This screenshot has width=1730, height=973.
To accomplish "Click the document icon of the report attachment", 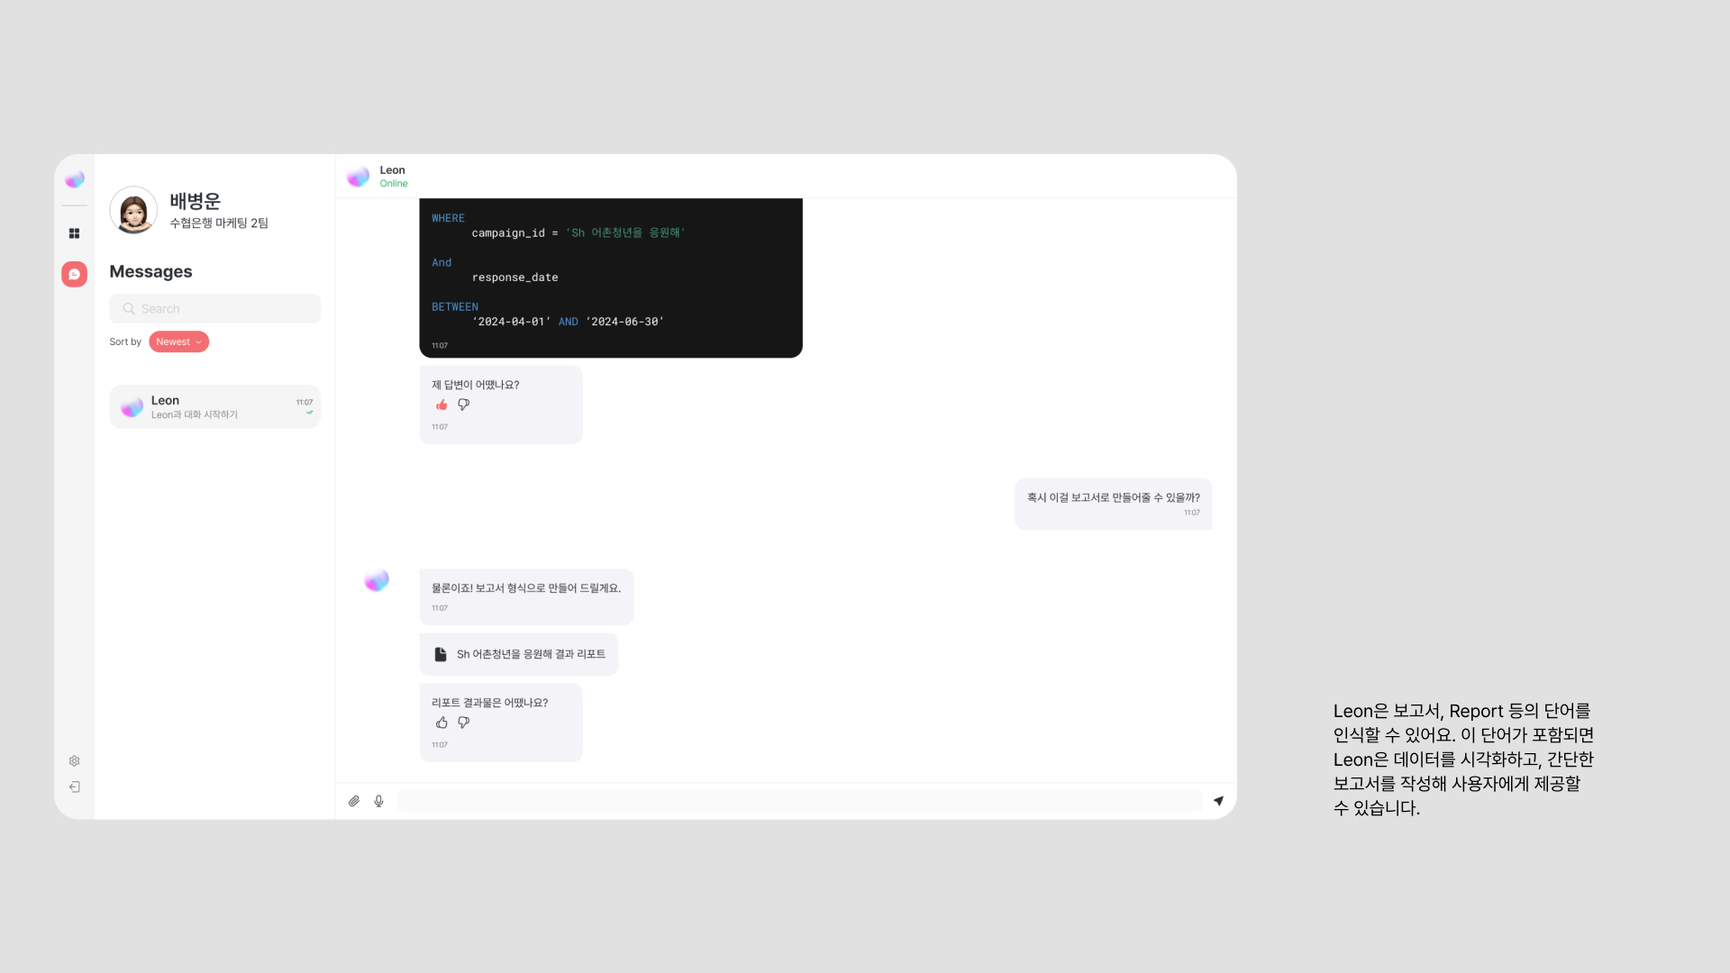I will [441, 654].
